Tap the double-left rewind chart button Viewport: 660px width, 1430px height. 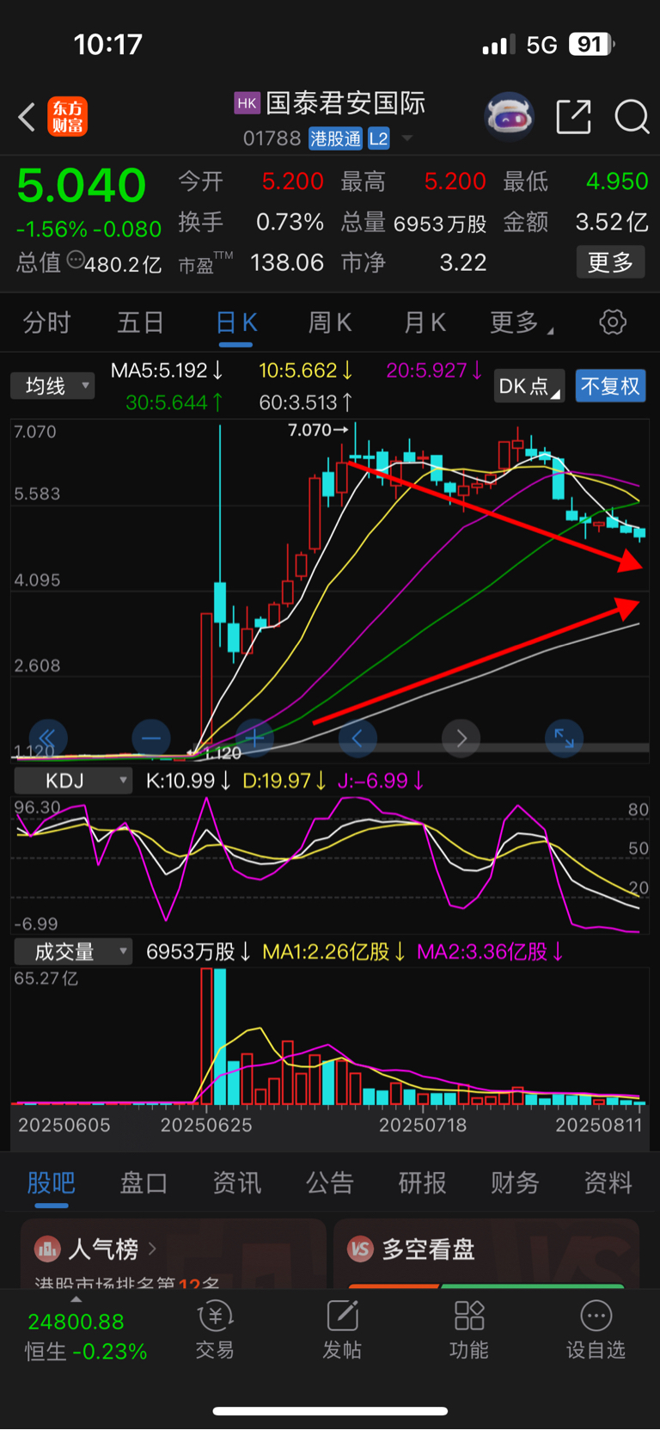pyautogui.click(x=48, y=738)
